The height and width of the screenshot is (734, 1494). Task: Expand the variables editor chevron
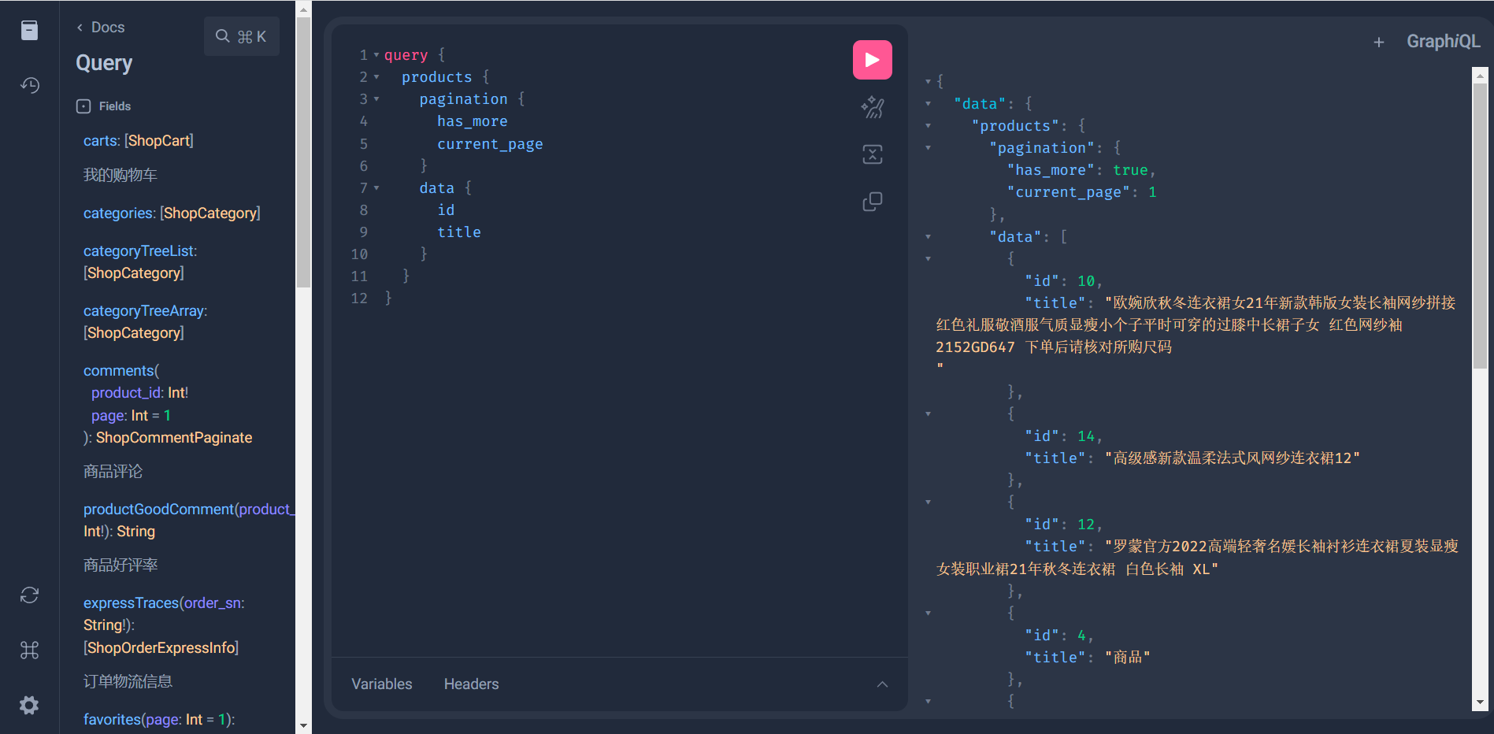click(882, 684)
